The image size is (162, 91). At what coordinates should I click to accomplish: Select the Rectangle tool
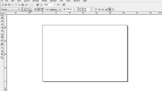[x=2, y=28]
